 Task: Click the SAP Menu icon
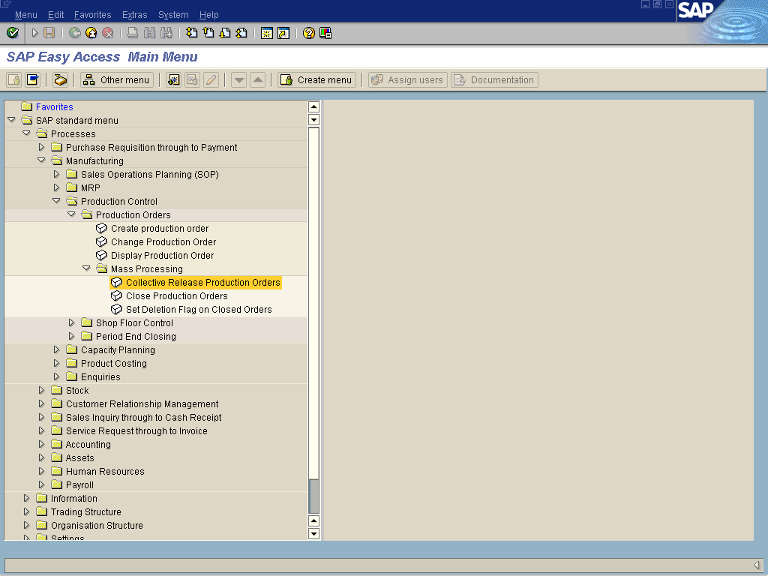pos(32,79)
